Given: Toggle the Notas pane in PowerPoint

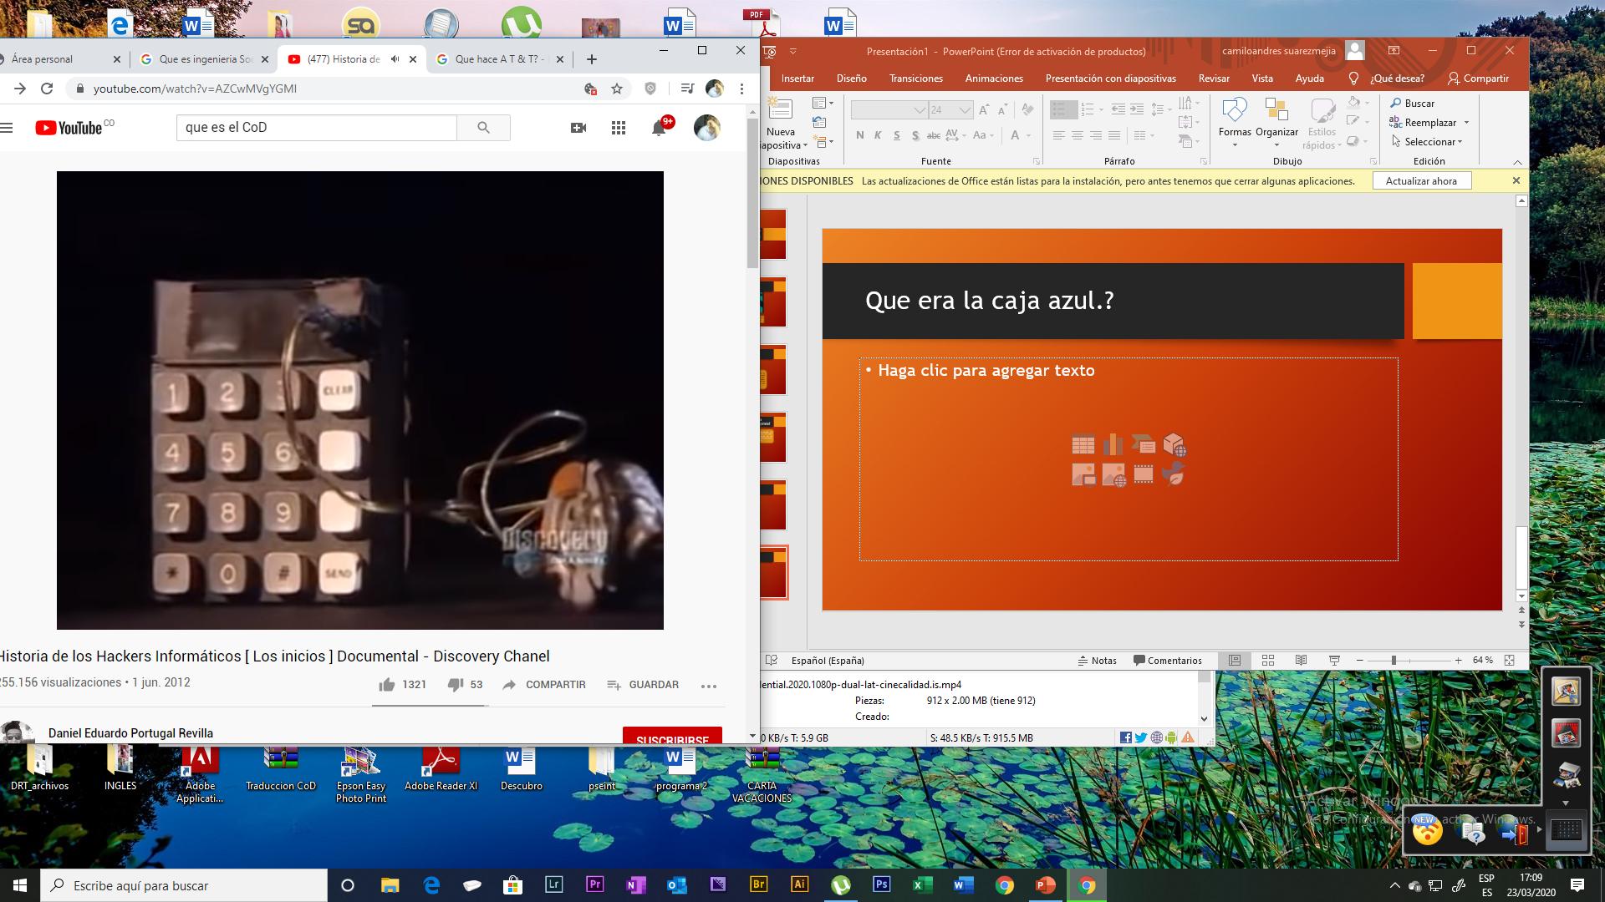Looking at the screenshot, I should (x=1098, y=660).
